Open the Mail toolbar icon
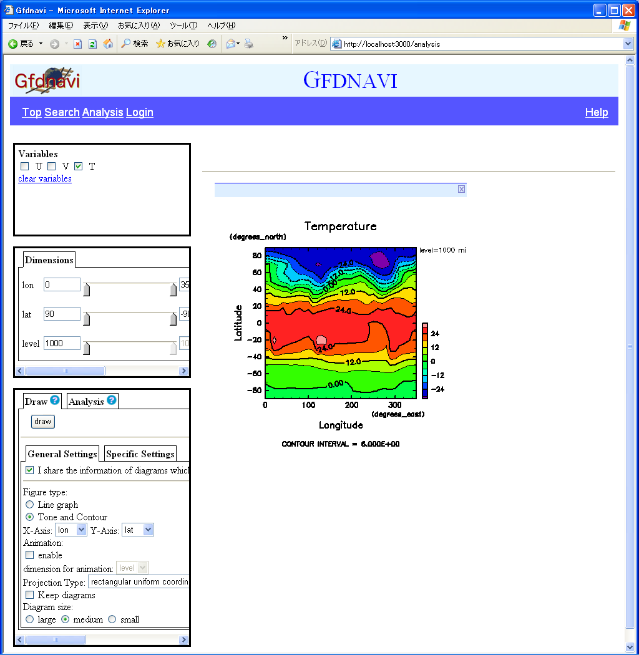This screenshot has width=639, height=655. click(x=231, y=44)
